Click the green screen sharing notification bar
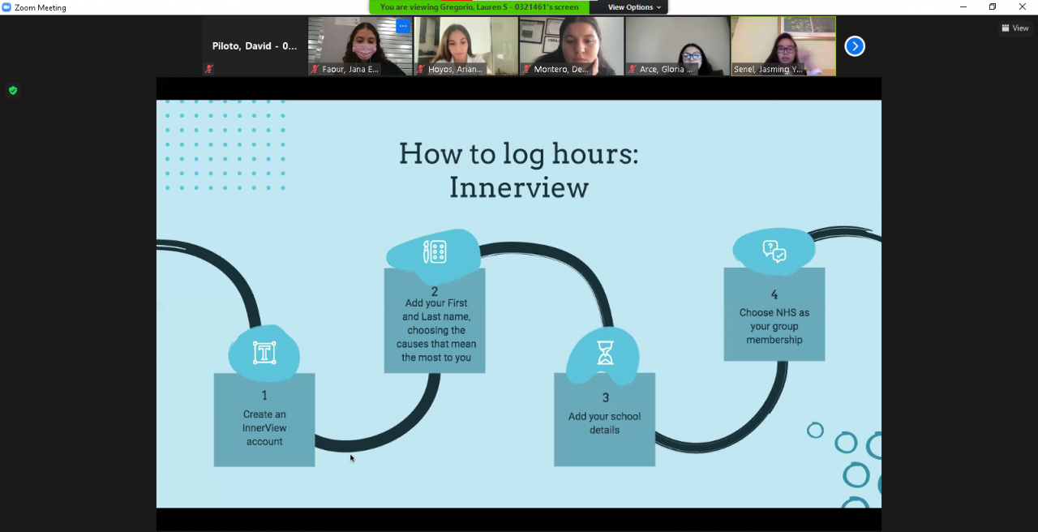The height and width of the screenshot is (532, 1038). (480, 7)
